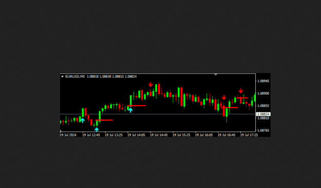Click the gray chart shift triangle marker
Viewport: 321px width, 188px height.
216,74
